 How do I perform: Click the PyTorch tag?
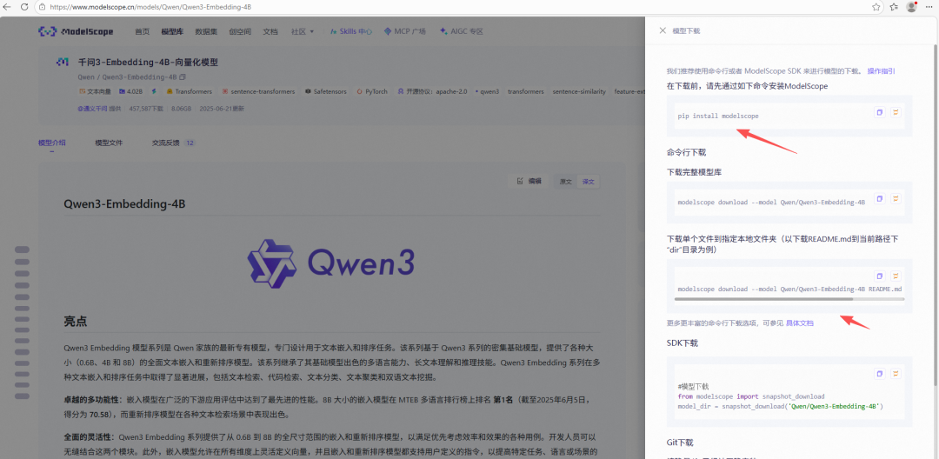click(372, 91)
